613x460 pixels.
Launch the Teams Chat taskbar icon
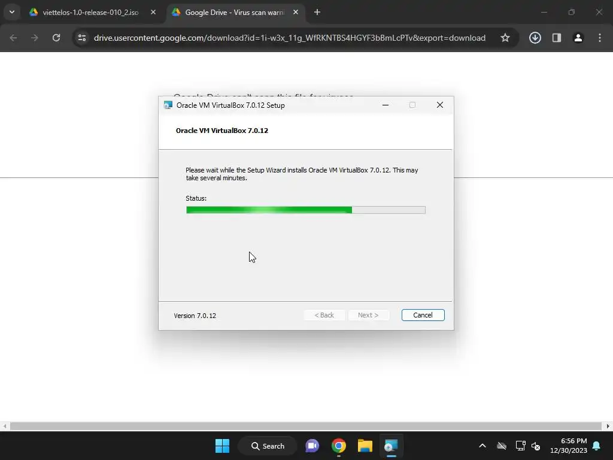click(x=312, y=446)
